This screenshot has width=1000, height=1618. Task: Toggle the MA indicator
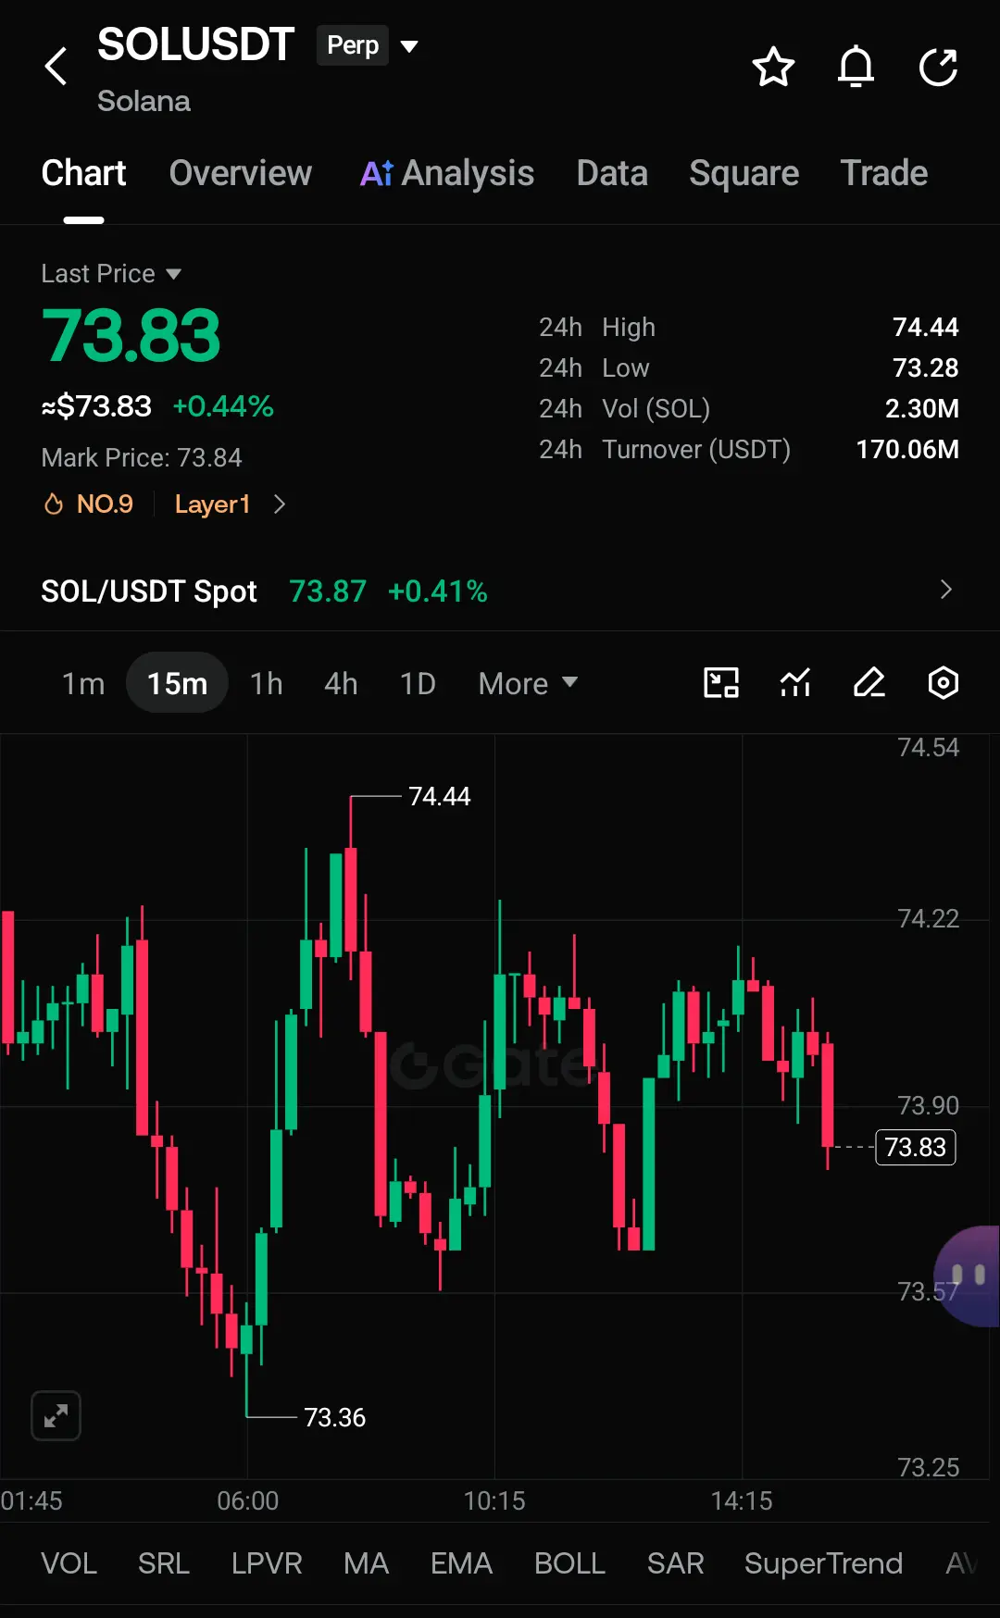[366, 1563]
